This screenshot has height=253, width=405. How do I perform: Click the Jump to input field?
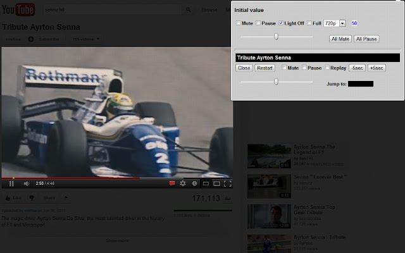click(361, 83)
